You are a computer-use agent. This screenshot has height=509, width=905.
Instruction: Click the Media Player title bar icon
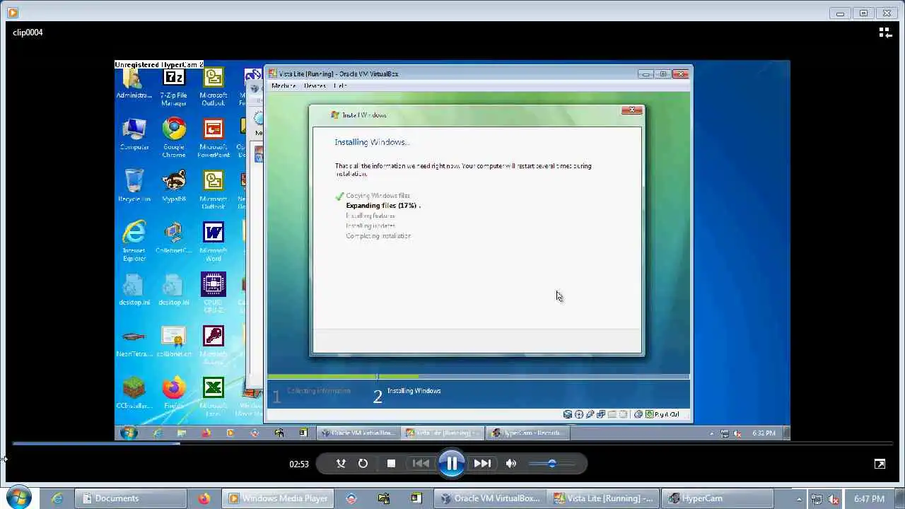[12, 13]
